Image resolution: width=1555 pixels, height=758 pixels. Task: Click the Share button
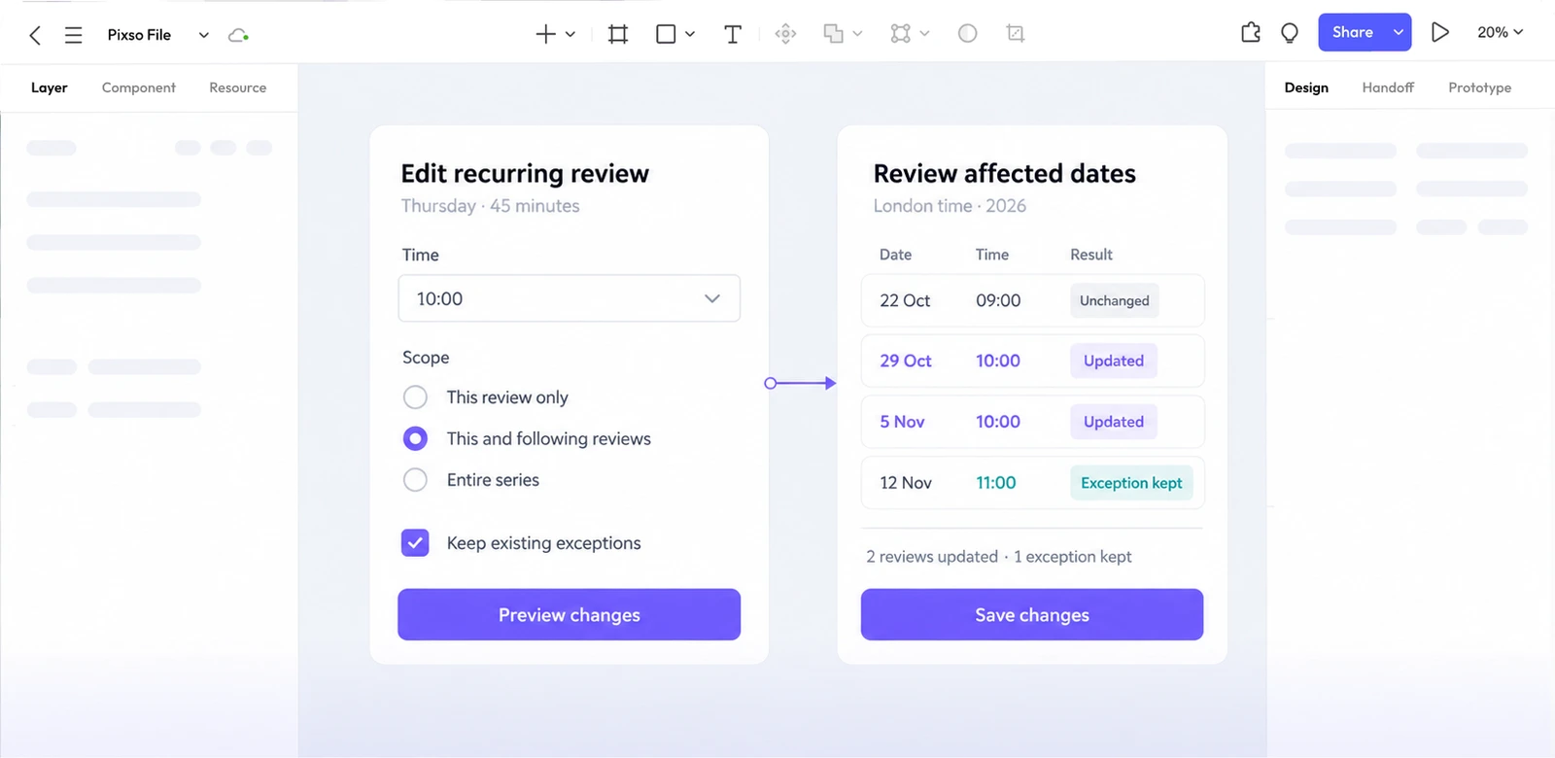(x=1353, y=32)
